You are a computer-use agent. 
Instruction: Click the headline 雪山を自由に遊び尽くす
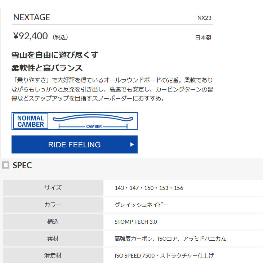coord(55,55)
